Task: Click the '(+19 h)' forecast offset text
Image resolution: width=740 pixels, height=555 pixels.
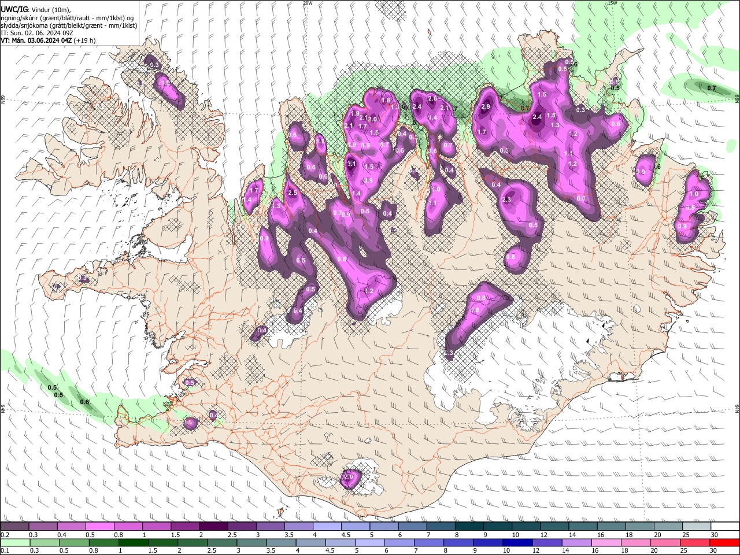Action: pos(85,40)
